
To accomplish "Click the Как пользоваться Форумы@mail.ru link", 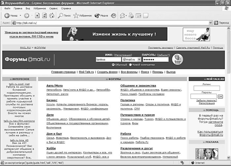I will point(210,133).
